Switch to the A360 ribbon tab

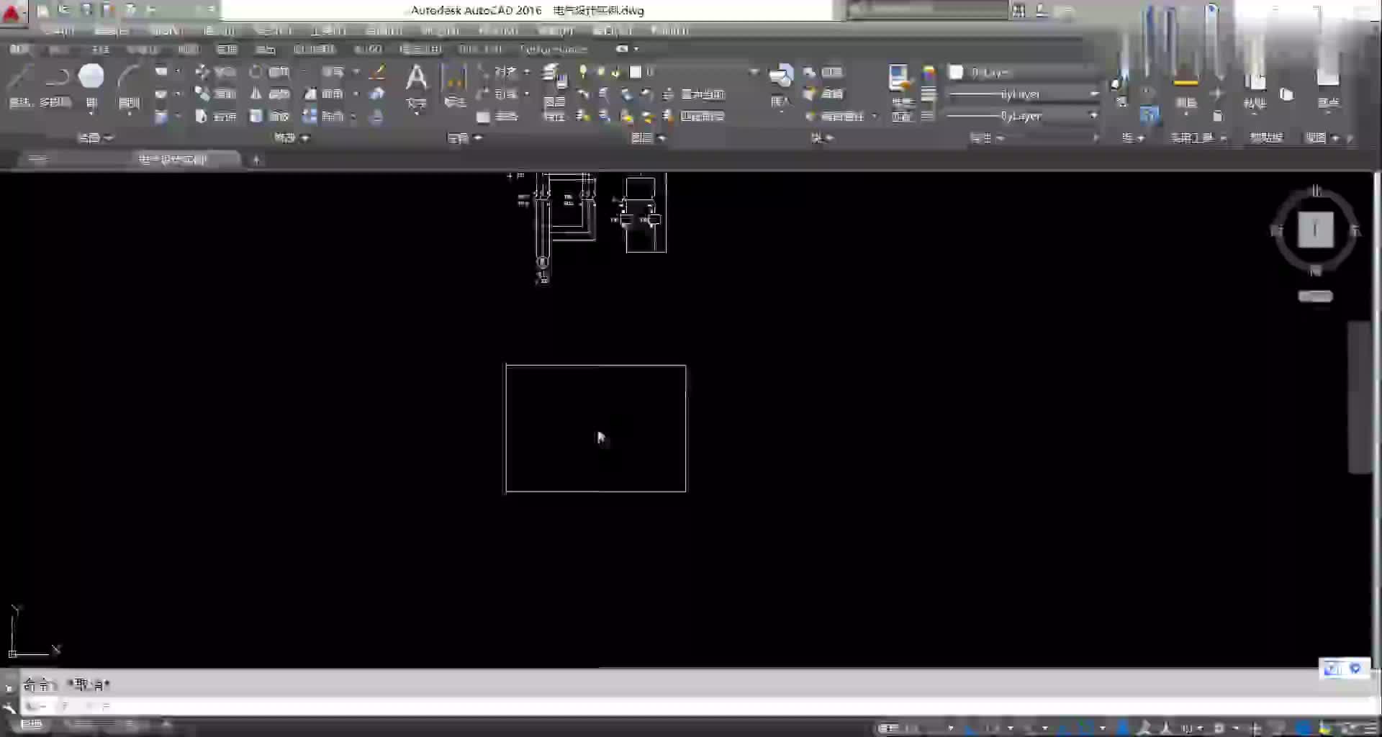click(x=368, y=49)
